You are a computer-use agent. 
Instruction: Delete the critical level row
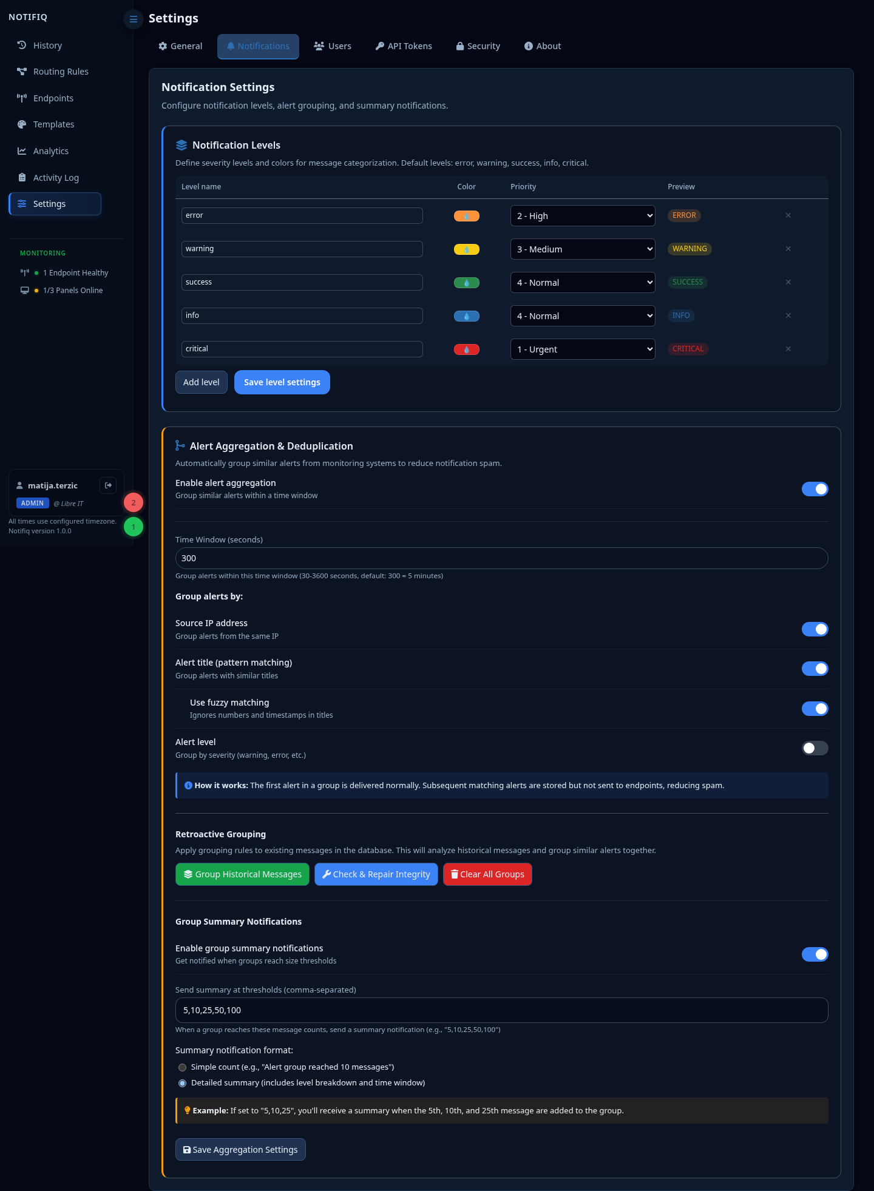pos(788,349)
